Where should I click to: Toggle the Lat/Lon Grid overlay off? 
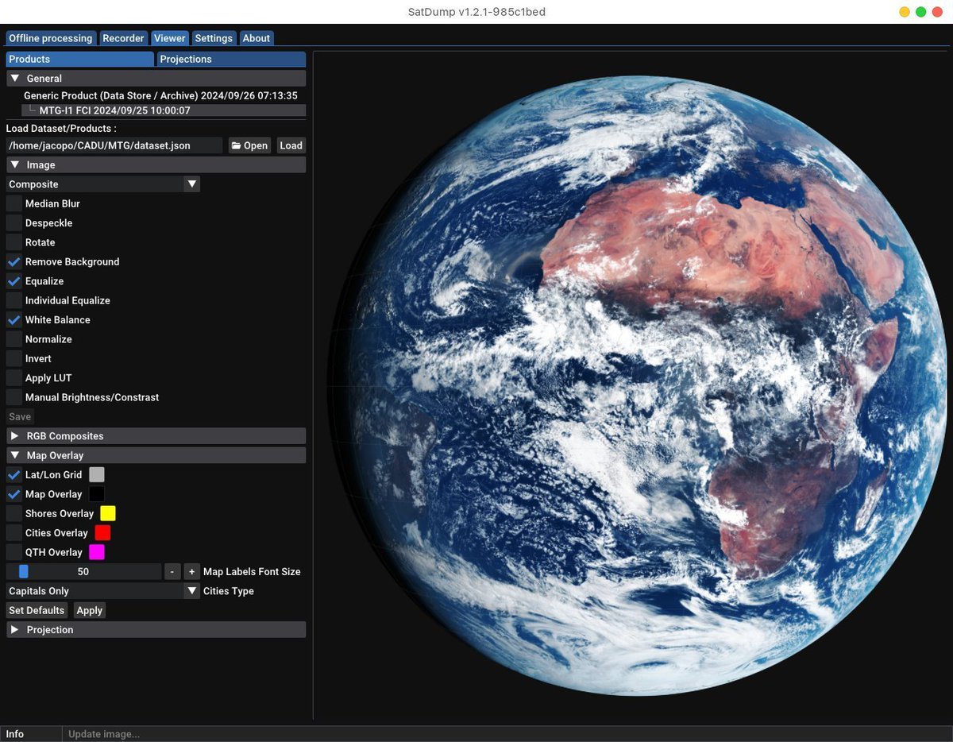click(14, 475)
